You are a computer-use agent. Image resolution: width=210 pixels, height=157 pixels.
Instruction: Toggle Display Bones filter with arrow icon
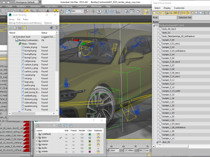point(188,13)
